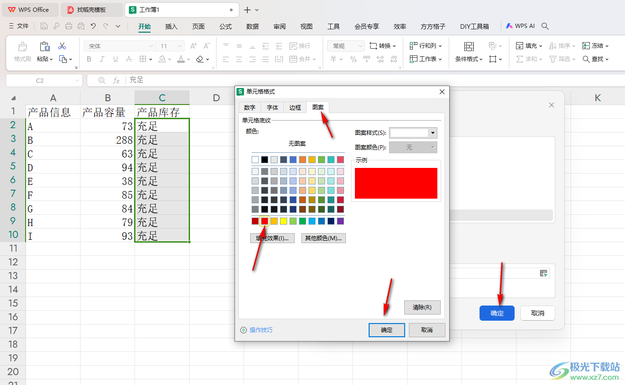The width and height of the screenshot is (625, 385).
Task: Click the search magnifier beside WPS AI
Action: pyautogui.click(x=545, y=26)
